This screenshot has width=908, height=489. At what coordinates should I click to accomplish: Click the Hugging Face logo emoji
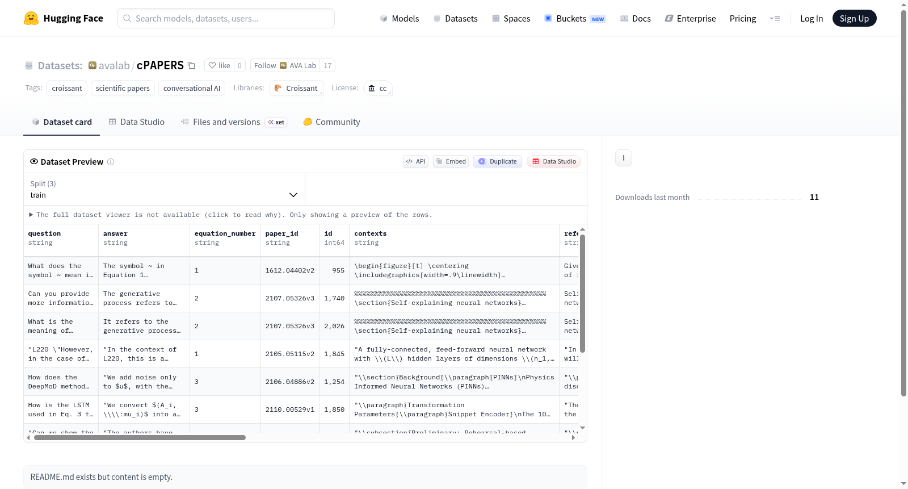coord(31,18)
